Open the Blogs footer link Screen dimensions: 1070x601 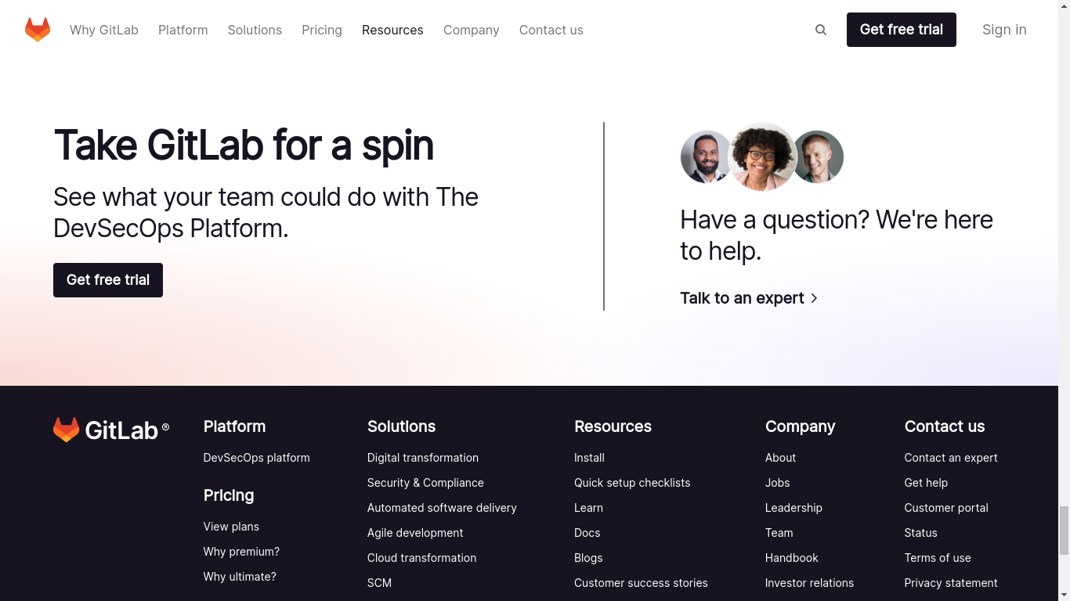click(588, 558)
